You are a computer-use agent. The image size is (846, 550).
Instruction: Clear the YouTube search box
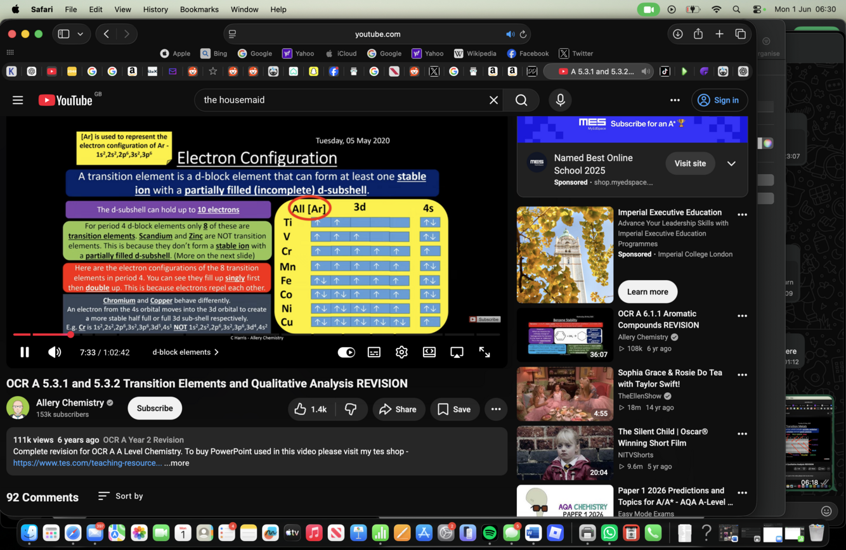pos(493,100)
